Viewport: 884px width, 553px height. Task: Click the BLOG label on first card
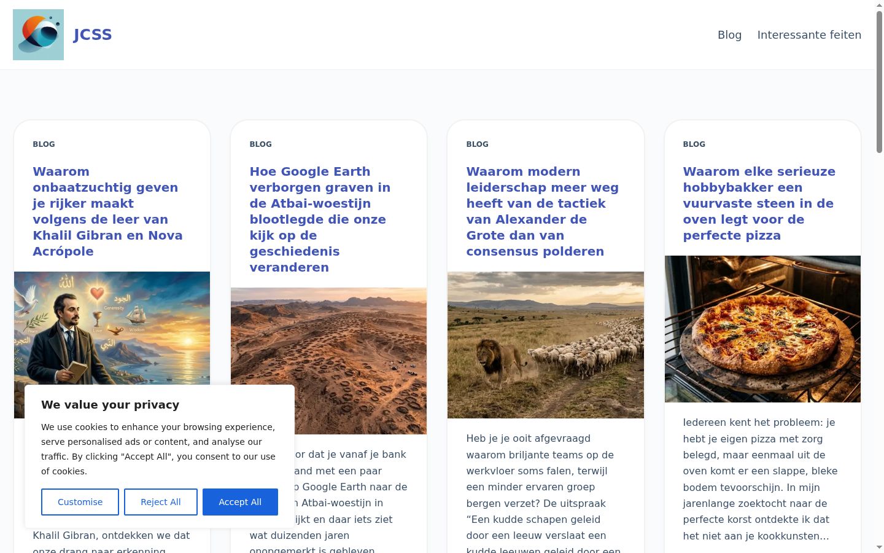point(44,144)
